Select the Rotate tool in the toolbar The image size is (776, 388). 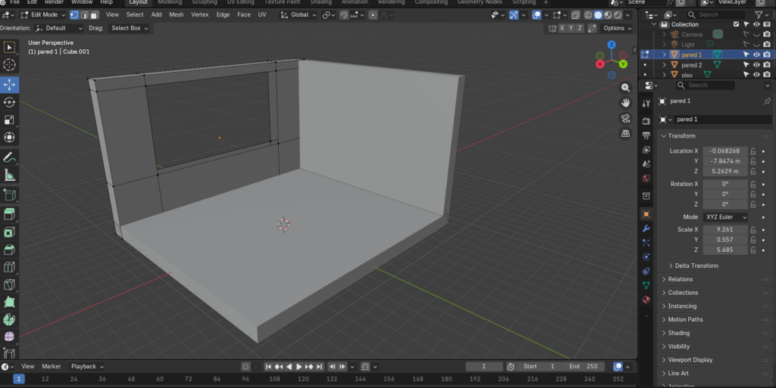pos(9,102)
